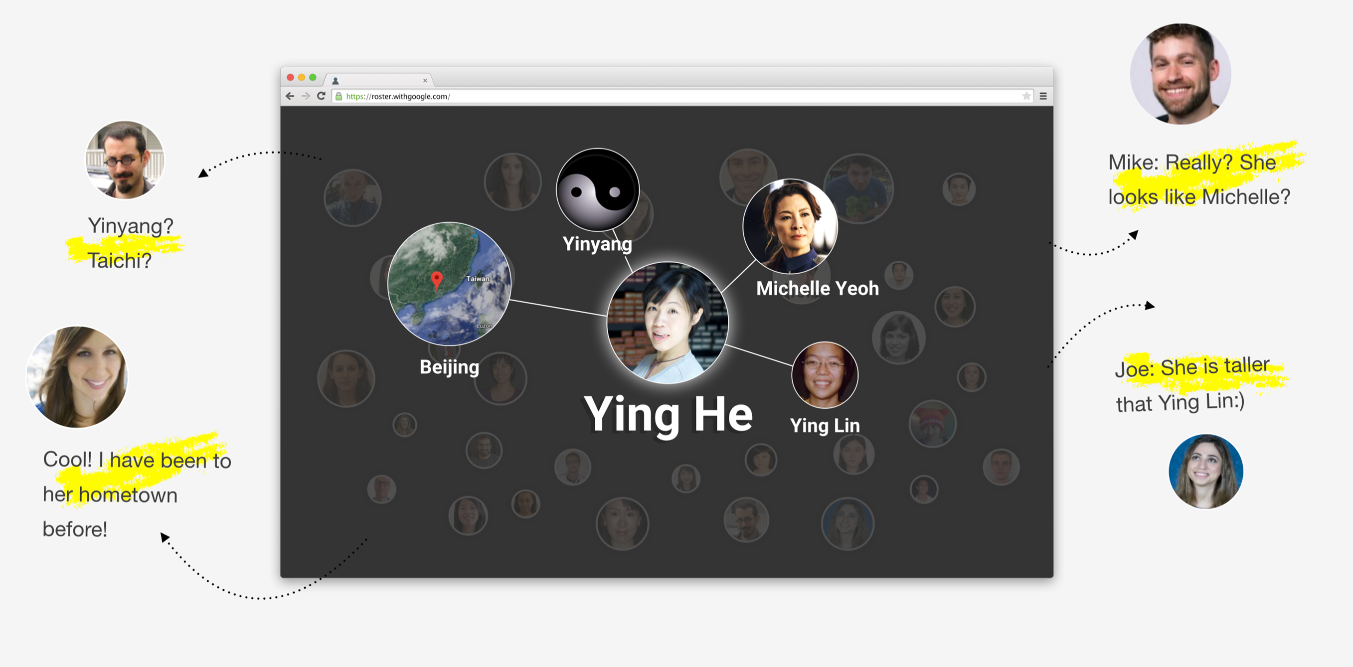Screen dimensions: 1353x667
Task: Reload the roster page
Action: (321, 96)
